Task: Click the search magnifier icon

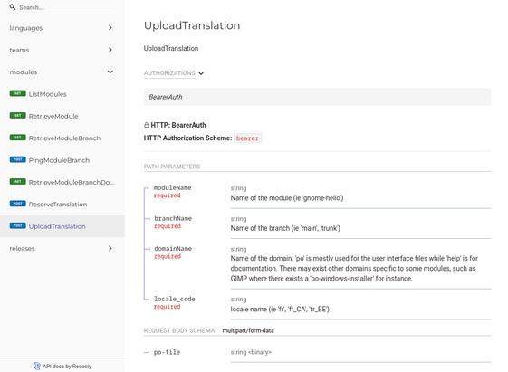Action: click(x=13, y=7)
